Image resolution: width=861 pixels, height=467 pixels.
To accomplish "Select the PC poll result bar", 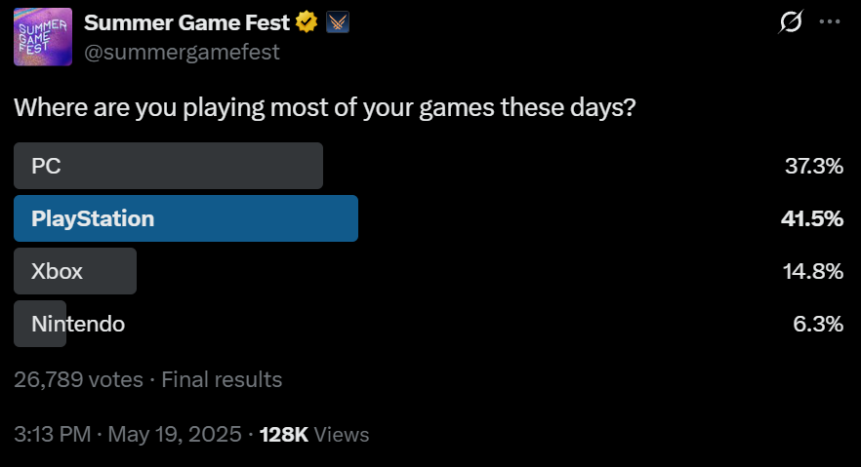I will (x=168, y=166).
